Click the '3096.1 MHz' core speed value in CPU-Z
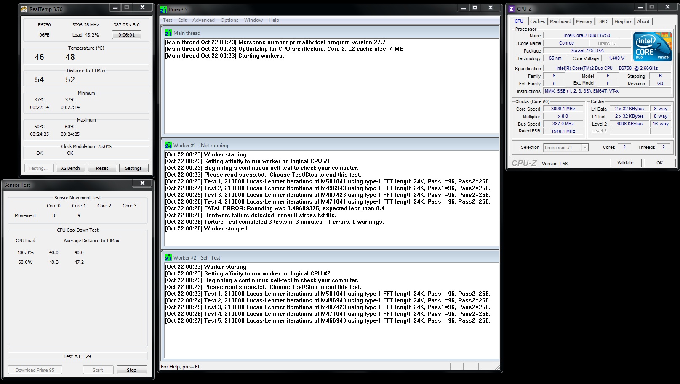The height and width of the screenshot is (384, 680). click(563, 109)
